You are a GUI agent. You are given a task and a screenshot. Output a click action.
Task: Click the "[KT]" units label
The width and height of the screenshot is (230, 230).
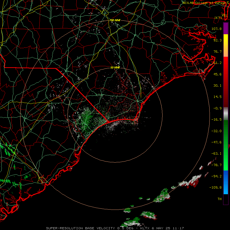(218, 18)
